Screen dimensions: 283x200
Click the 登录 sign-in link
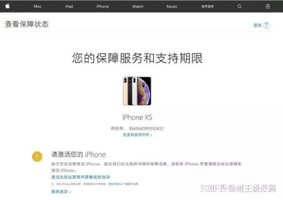pyautogui.click(x=257, y=26)
